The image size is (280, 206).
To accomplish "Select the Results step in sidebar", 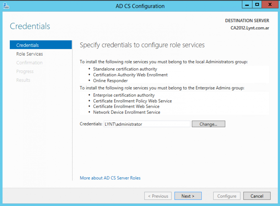I will pyautogui.click(x=23, y=80).
